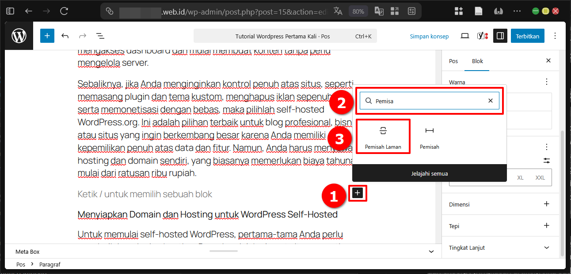Click the Undo arrow icon
Image resolution: width=571 pixels, height=274 pixels.
[65, 36]
